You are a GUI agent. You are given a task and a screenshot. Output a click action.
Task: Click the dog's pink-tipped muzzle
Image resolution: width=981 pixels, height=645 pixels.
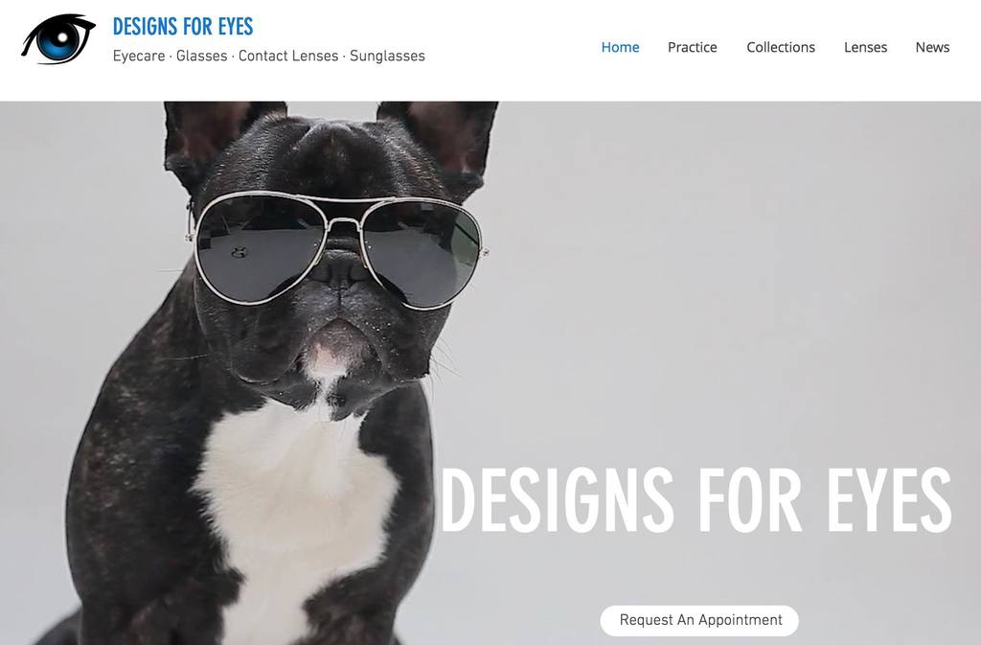coord(329,357)
